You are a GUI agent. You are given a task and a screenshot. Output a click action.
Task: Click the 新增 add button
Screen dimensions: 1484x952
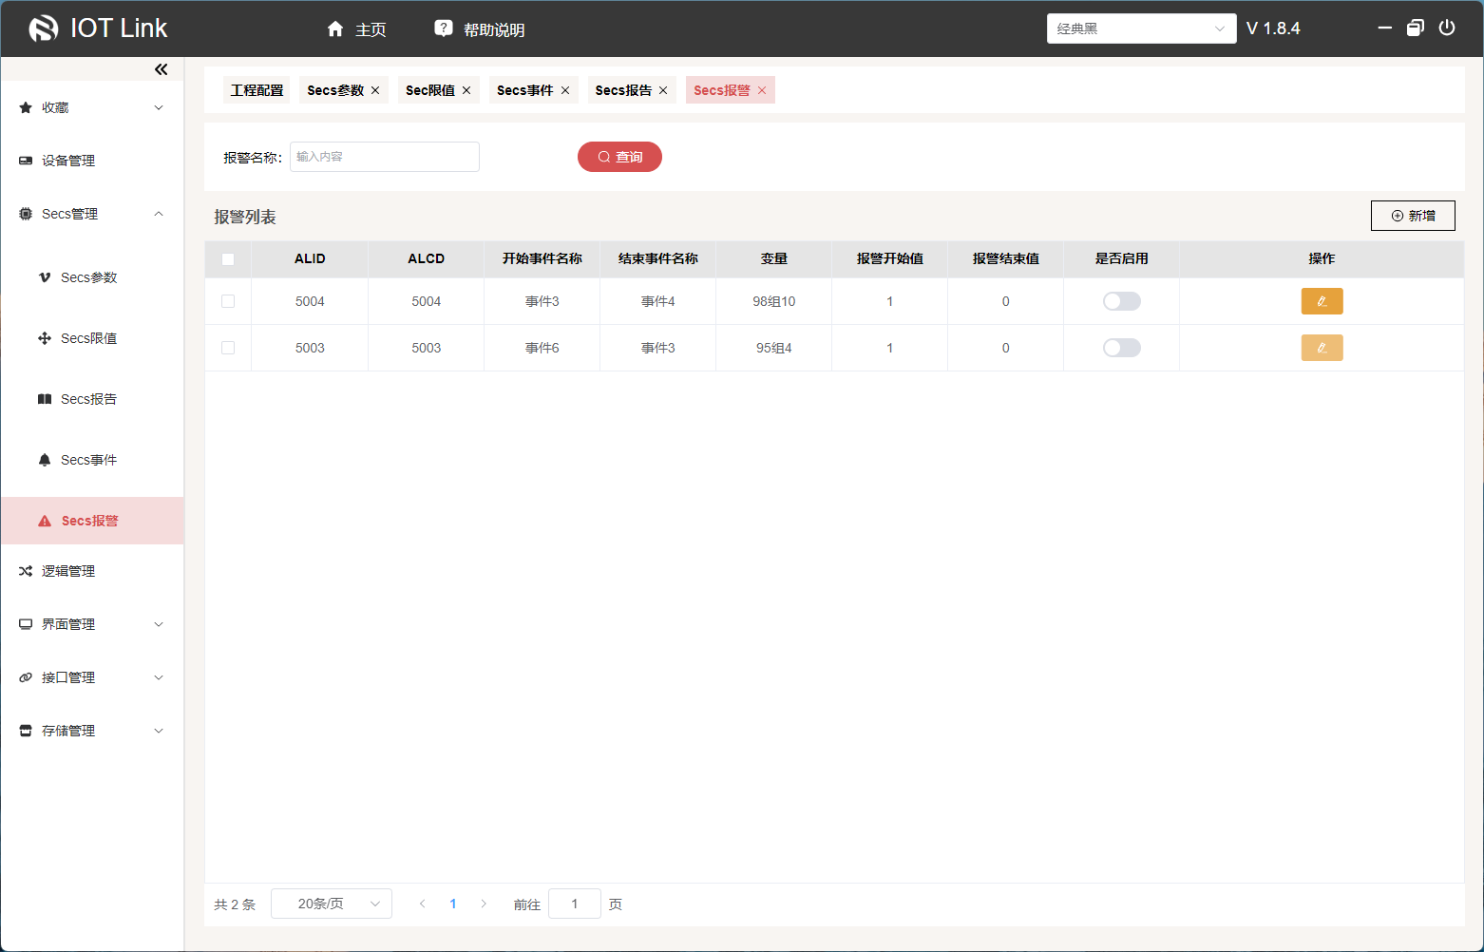1413,216
